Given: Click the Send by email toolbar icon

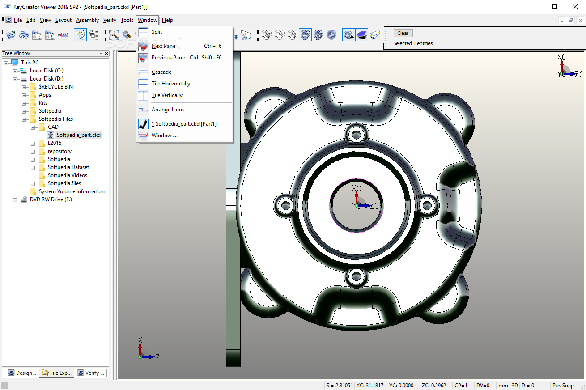Looking at the screenshot, I should [x=63, y=34].
